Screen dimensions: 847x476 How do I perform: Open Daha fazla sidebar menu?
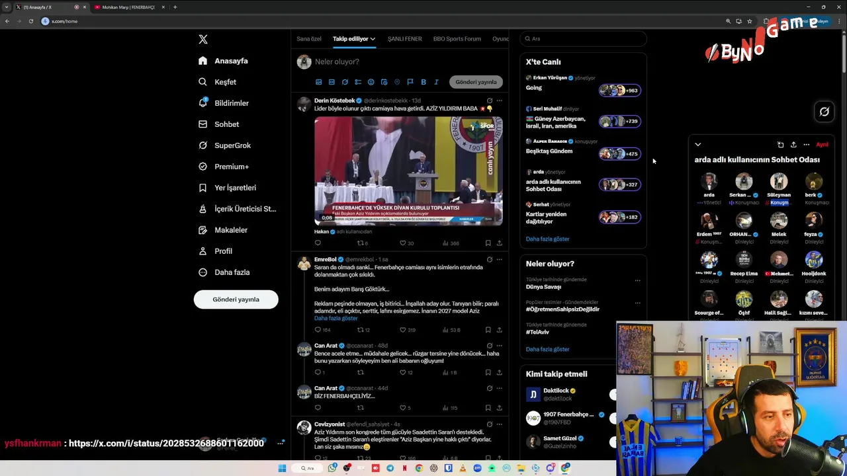(224, 272)
